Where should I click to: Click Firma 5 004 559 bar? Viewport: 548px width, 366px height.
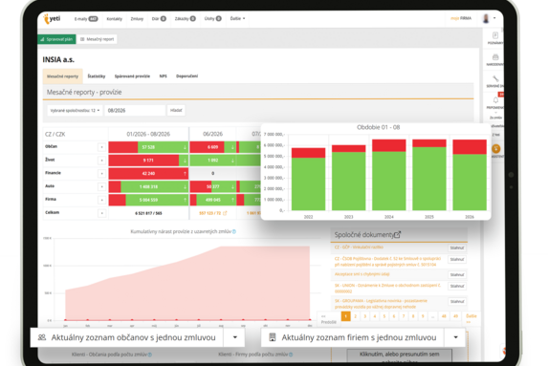[x=148, y=200]
